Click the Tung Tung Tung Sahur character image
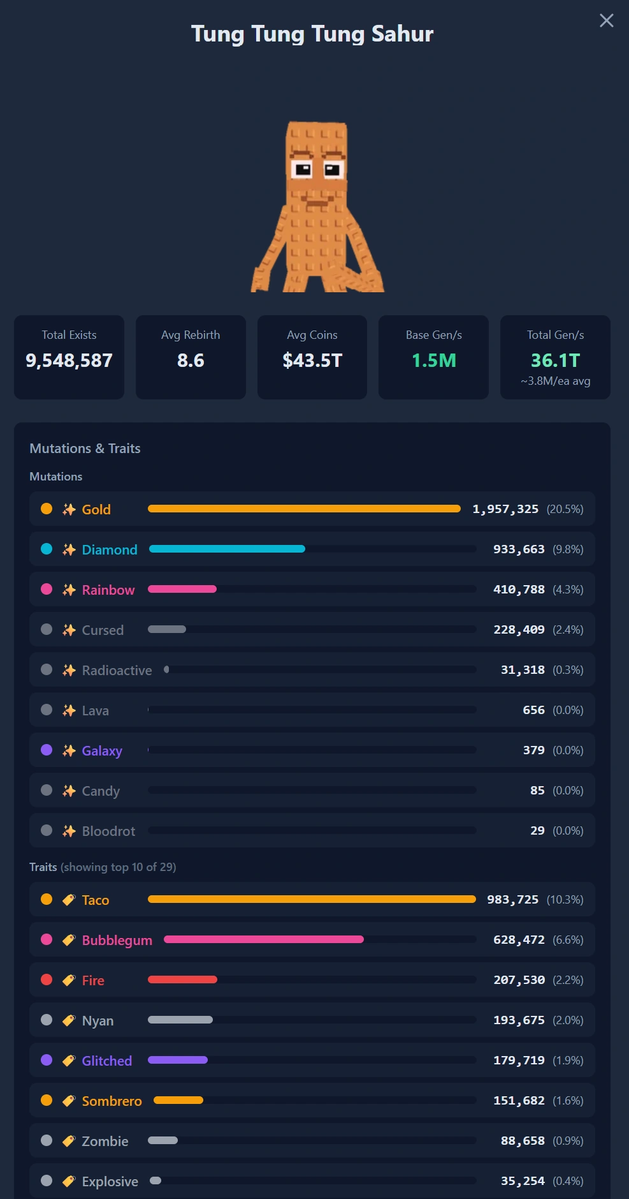629x1199 pixels. click(x=317, y=207)
